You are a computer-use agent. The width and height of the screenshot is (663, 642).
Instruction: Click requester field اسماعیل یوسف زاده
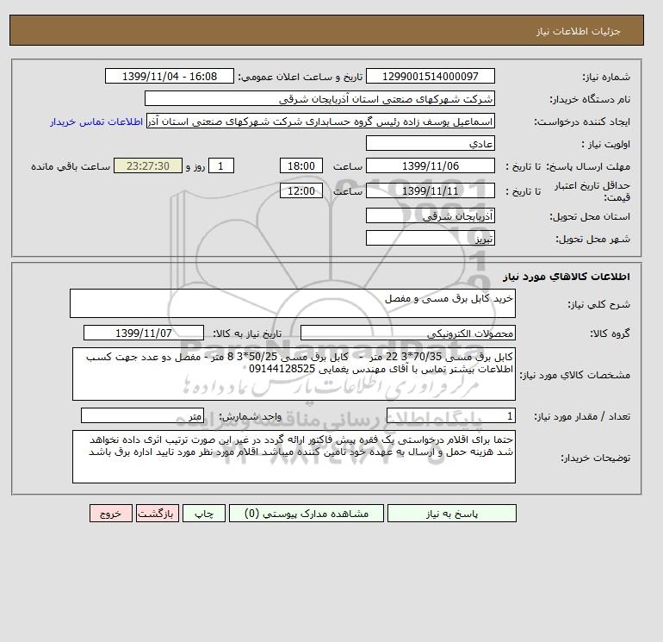[320, 121]
